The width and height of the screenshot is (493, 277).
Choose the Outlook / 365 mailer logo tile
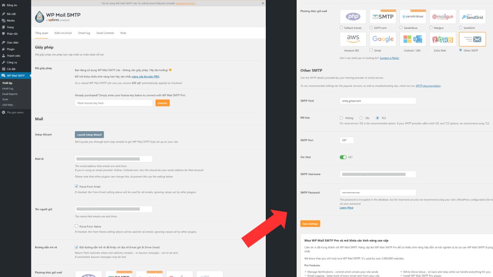point(413,39)
